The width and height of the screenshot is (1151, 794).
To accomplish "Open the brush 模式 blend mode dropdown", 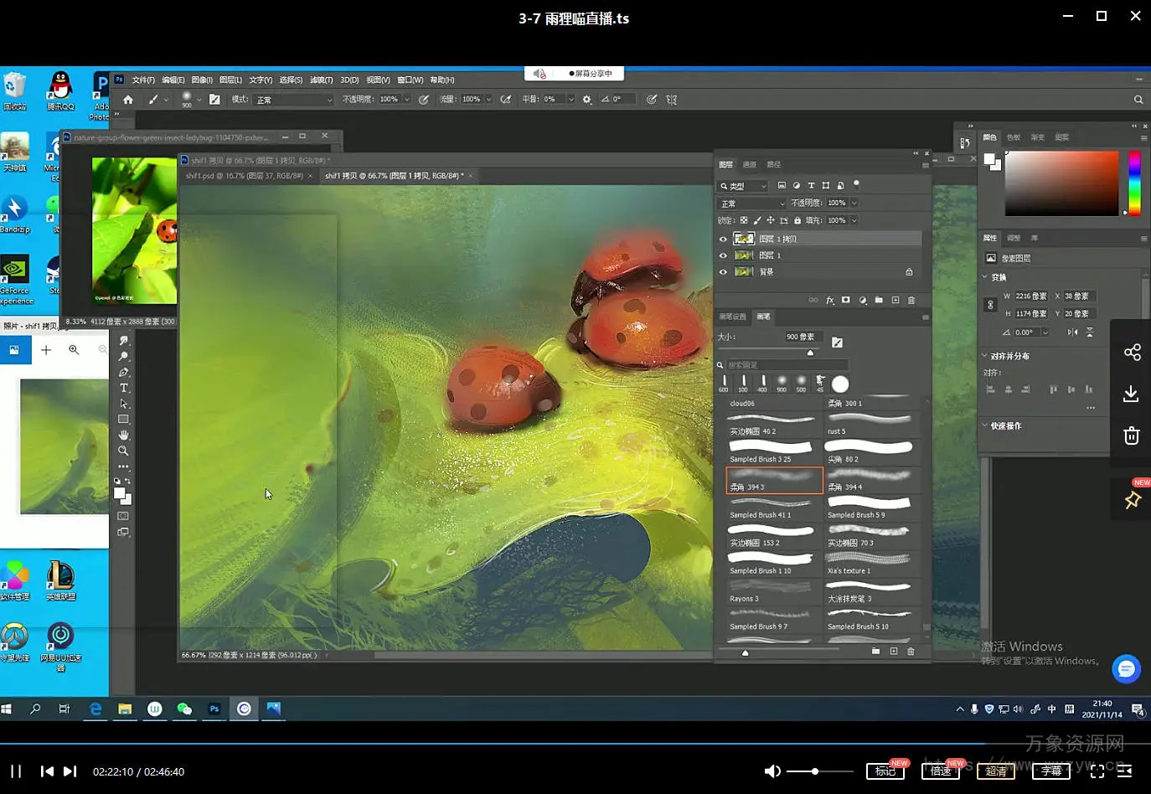I will coord(293,100).
